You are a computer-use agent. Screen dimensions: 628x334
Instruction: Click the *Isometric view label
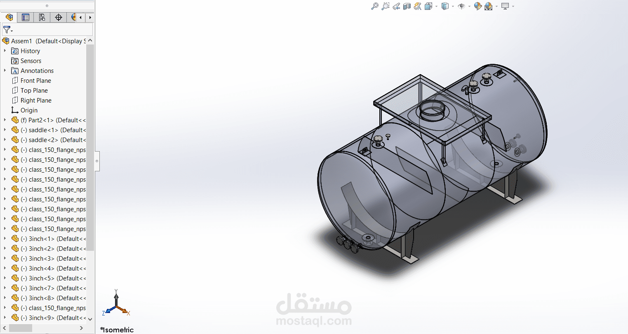coord(117,330)
